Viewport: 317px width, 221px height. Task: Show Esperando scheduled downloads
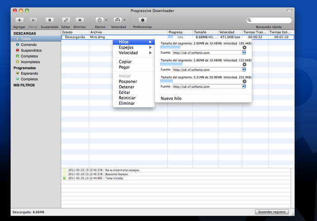click(29, 73)
